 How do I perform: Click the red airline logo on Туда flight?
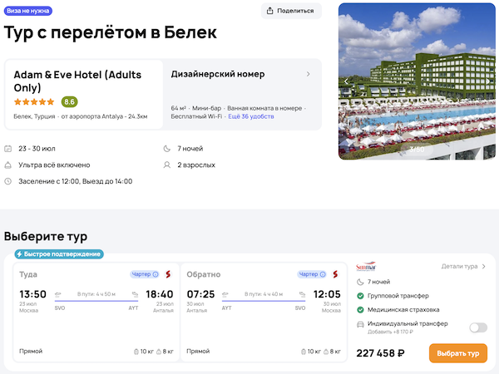(x=167, y=273)
